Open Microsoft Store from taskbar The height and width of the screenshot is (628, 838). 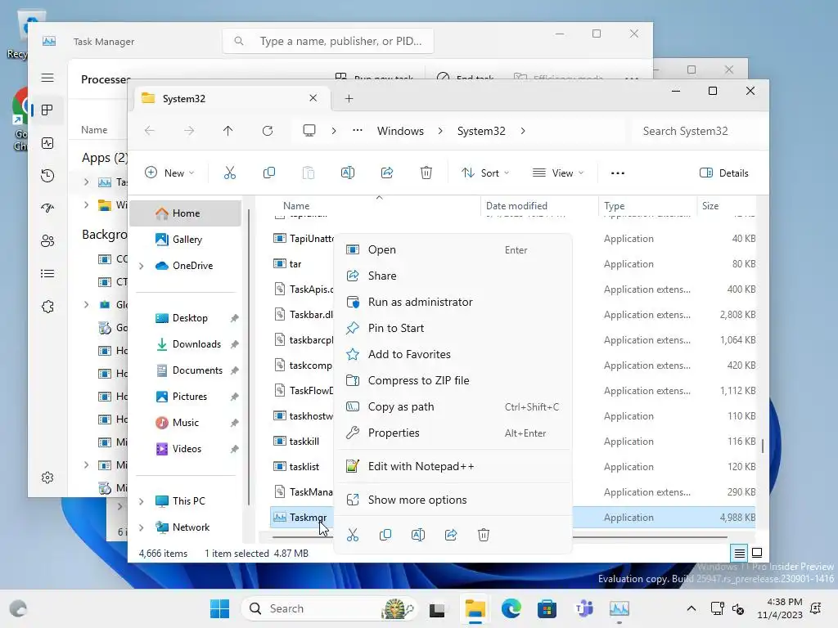click(x=547, y=608)
